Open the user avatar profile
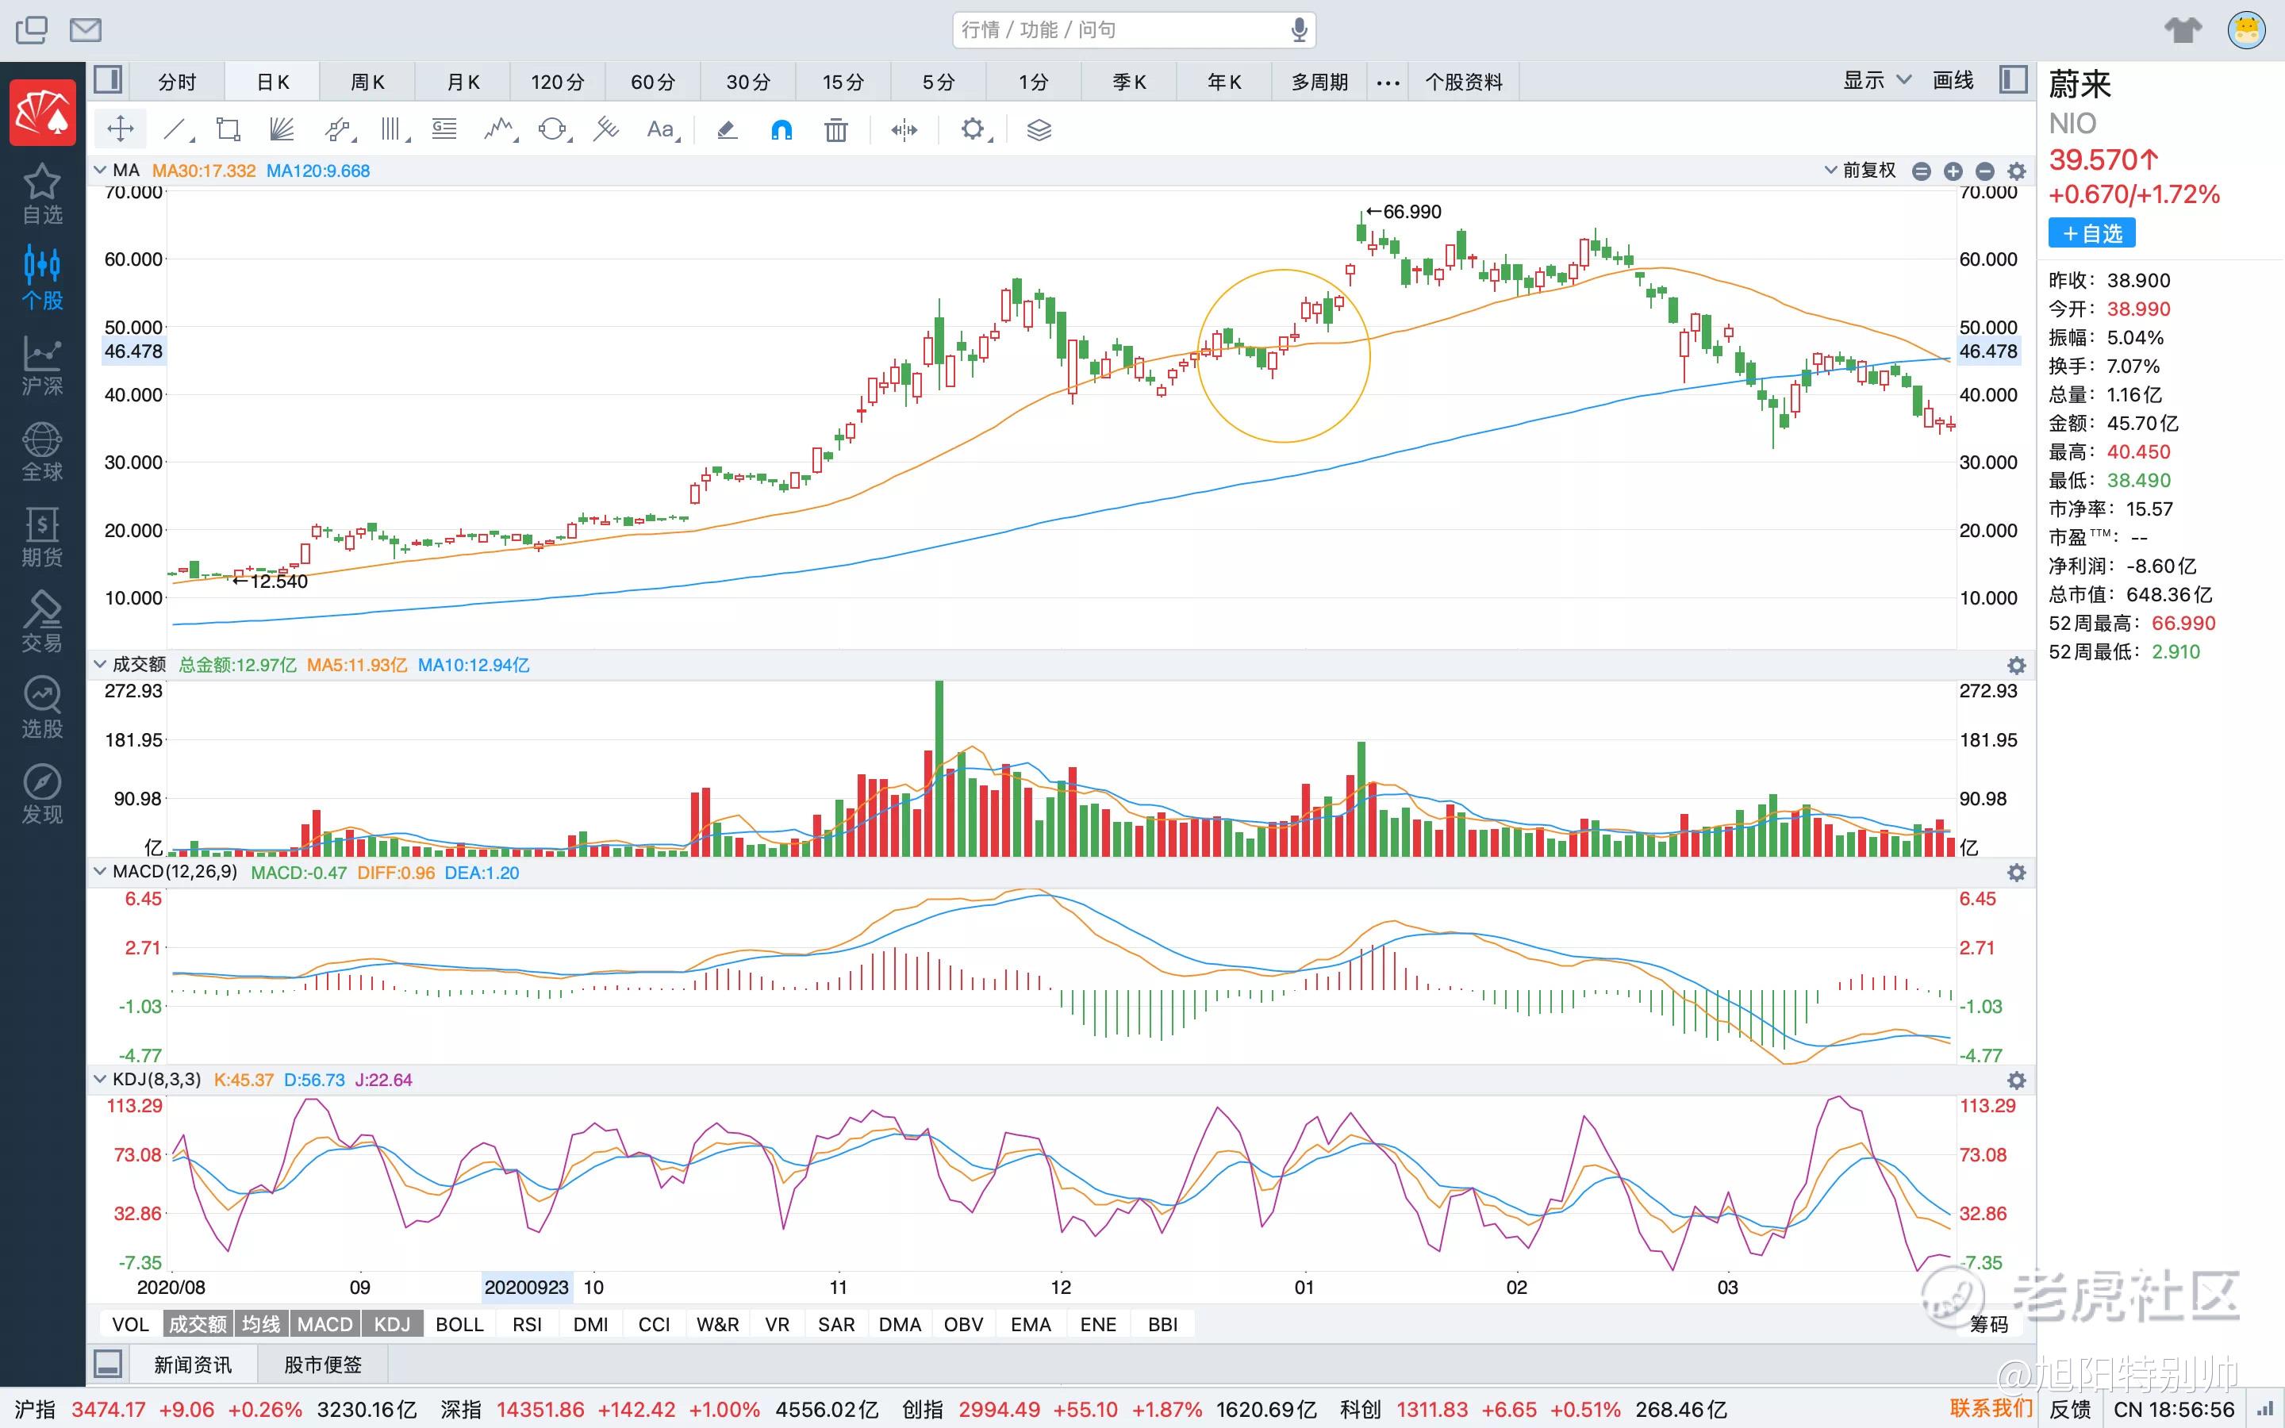This screenshot has width=2285, height=1428. pyautogui.click(x=2246, y=30)
